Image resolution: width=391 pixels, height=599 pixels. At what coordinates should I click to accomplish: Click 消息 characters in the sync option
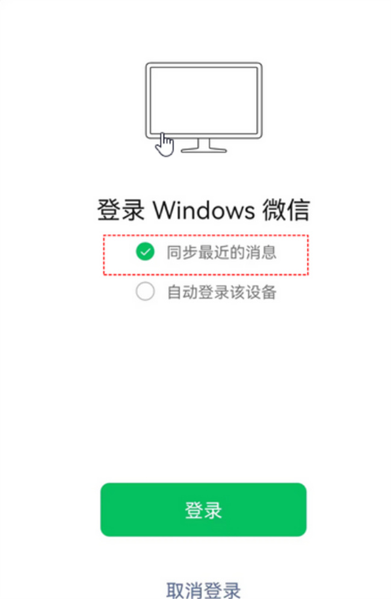pyautogui.click(x=261, y=252)
